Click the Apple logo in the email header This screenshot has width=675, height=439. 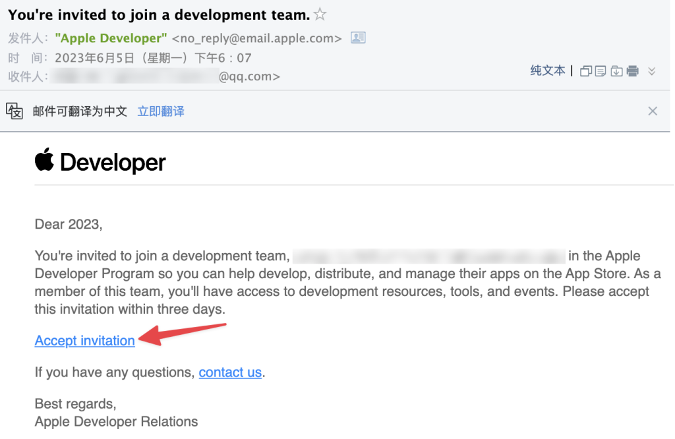click(x=44, y=161)
